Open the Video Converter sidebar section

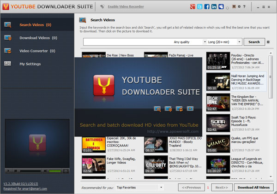click(37, 51)
